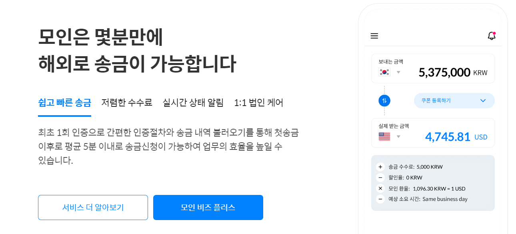Expand the sending currency dropdown arrow
The image size is (516, 234).
[x=398, y=72]
